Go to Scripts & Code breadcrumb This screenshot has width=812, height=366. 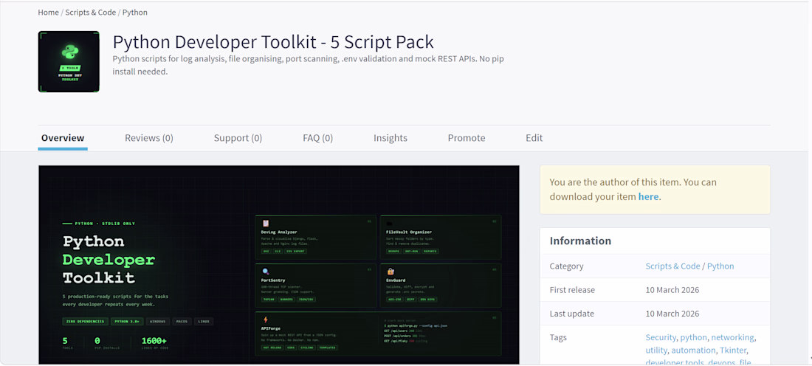[91, 13]
